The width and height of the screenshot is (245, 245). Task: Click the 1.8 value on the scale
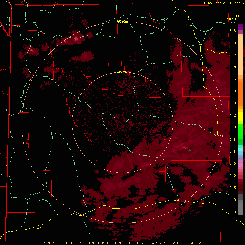coord(233,152)
